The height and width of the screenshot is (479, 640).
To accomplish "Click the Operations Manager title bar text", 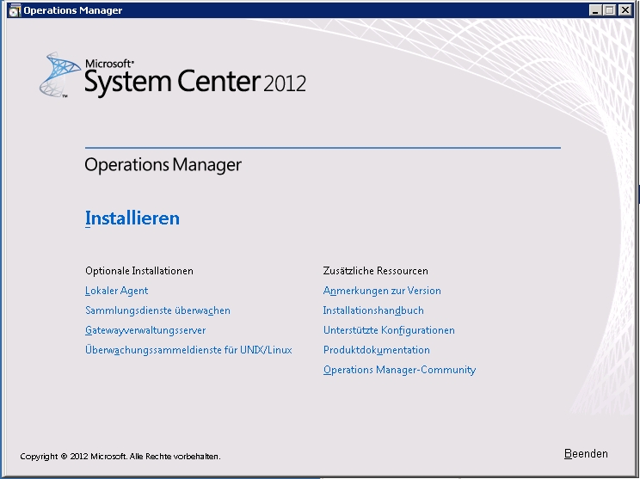I will point(72,10).
